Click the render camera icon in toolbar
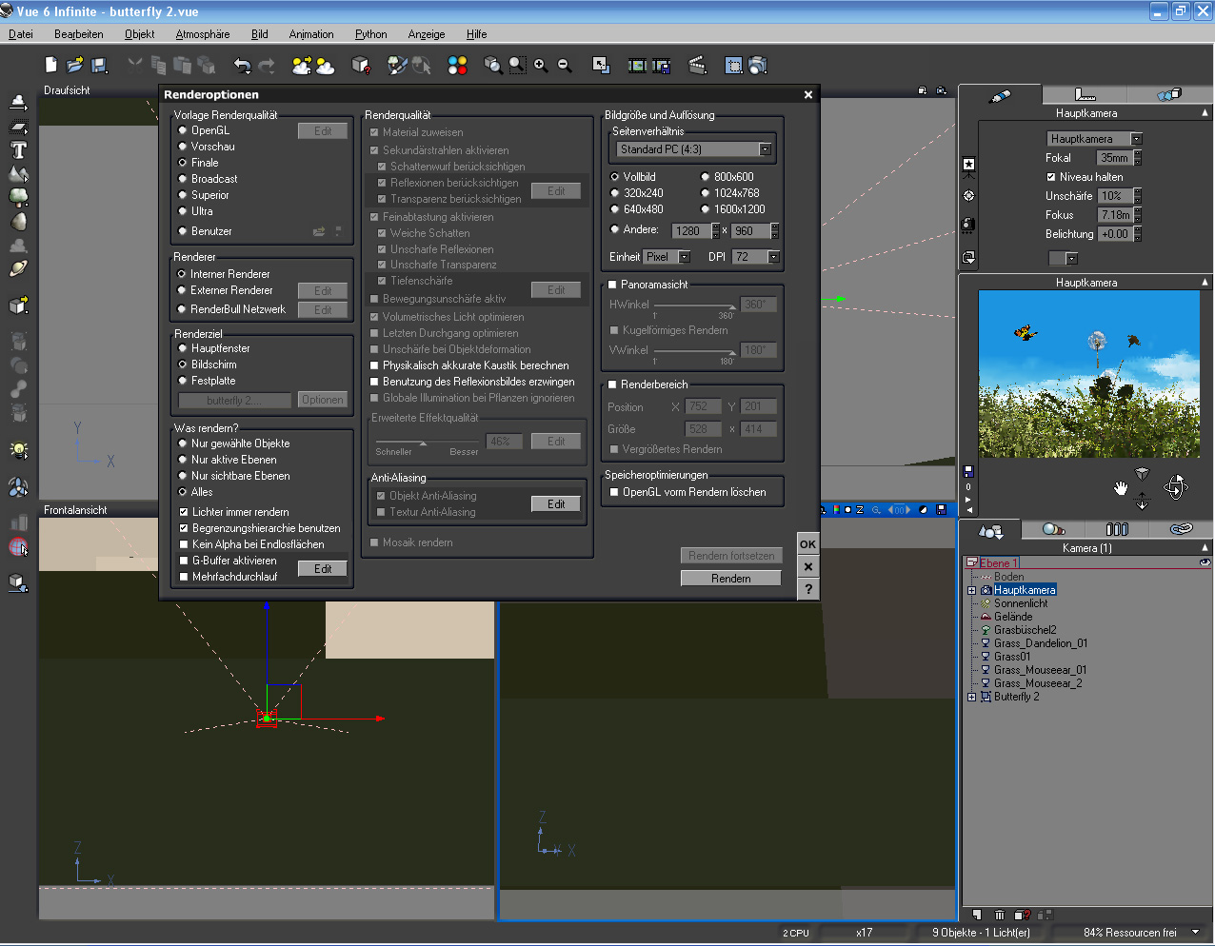Screen dimensions: 1215x946 pos(758,65)
